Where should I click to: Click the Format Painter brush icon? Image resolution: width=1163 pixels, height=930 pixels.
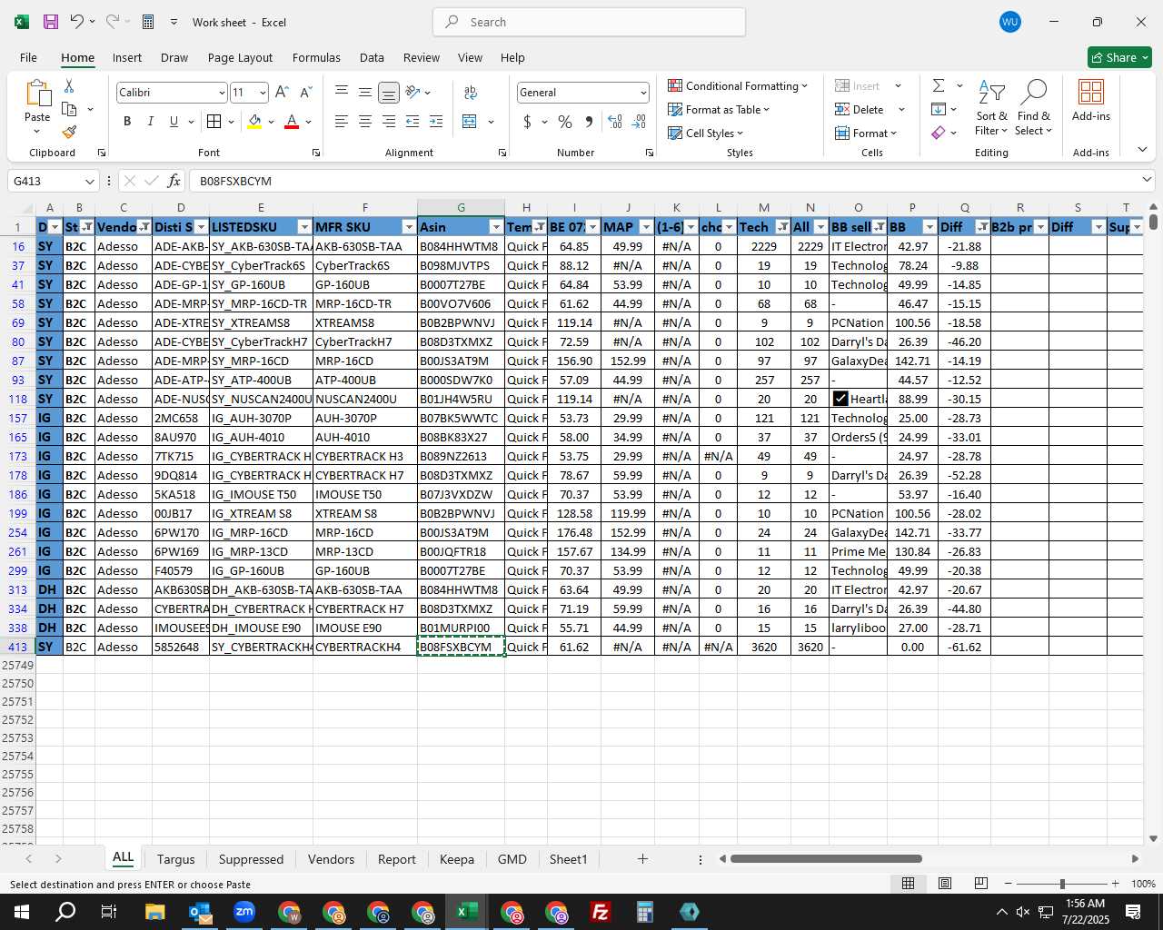tap(69, 133)
